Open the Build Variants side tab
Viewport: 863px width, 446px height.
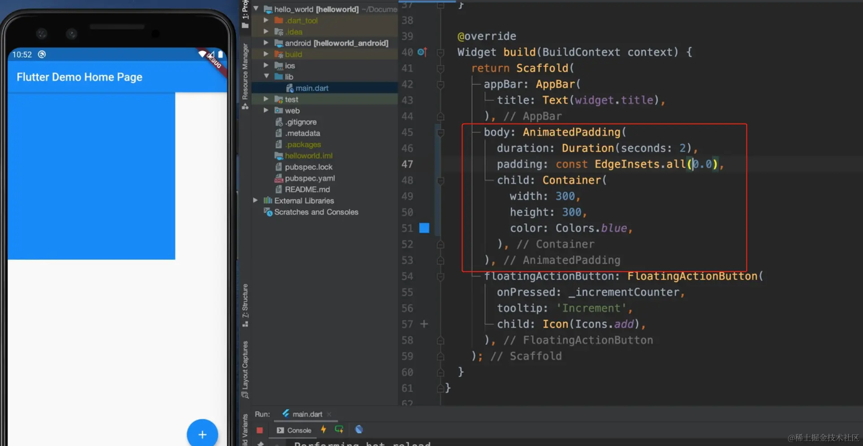point(245,430)
